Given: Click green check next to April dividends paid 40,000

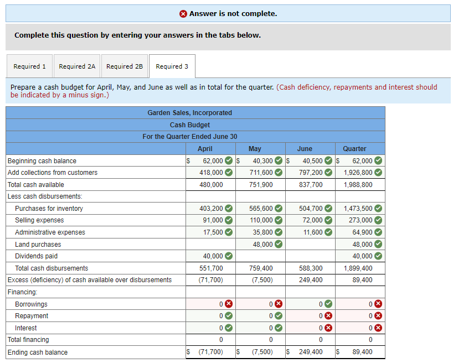Looking at the screenshot, I should 229,256.
